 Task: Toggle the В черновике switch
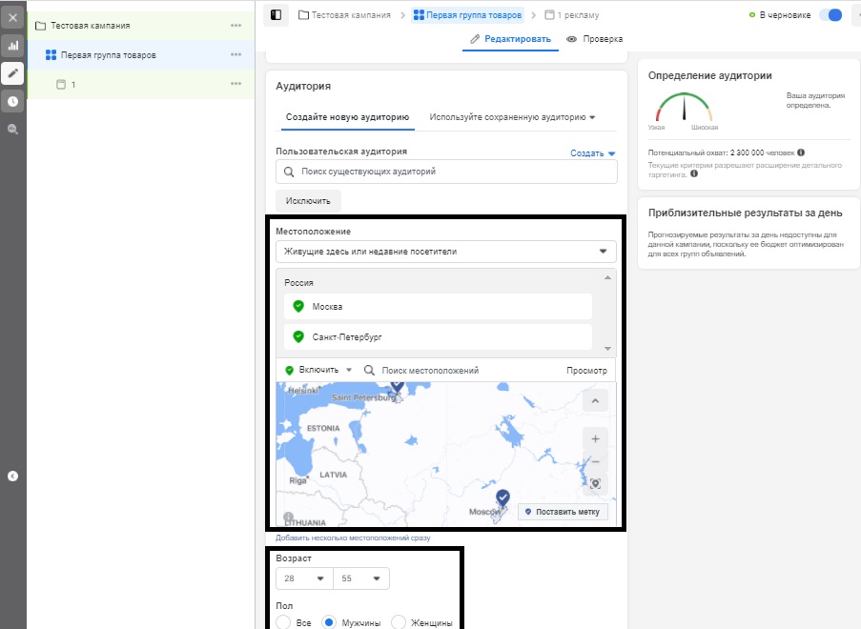830,15
